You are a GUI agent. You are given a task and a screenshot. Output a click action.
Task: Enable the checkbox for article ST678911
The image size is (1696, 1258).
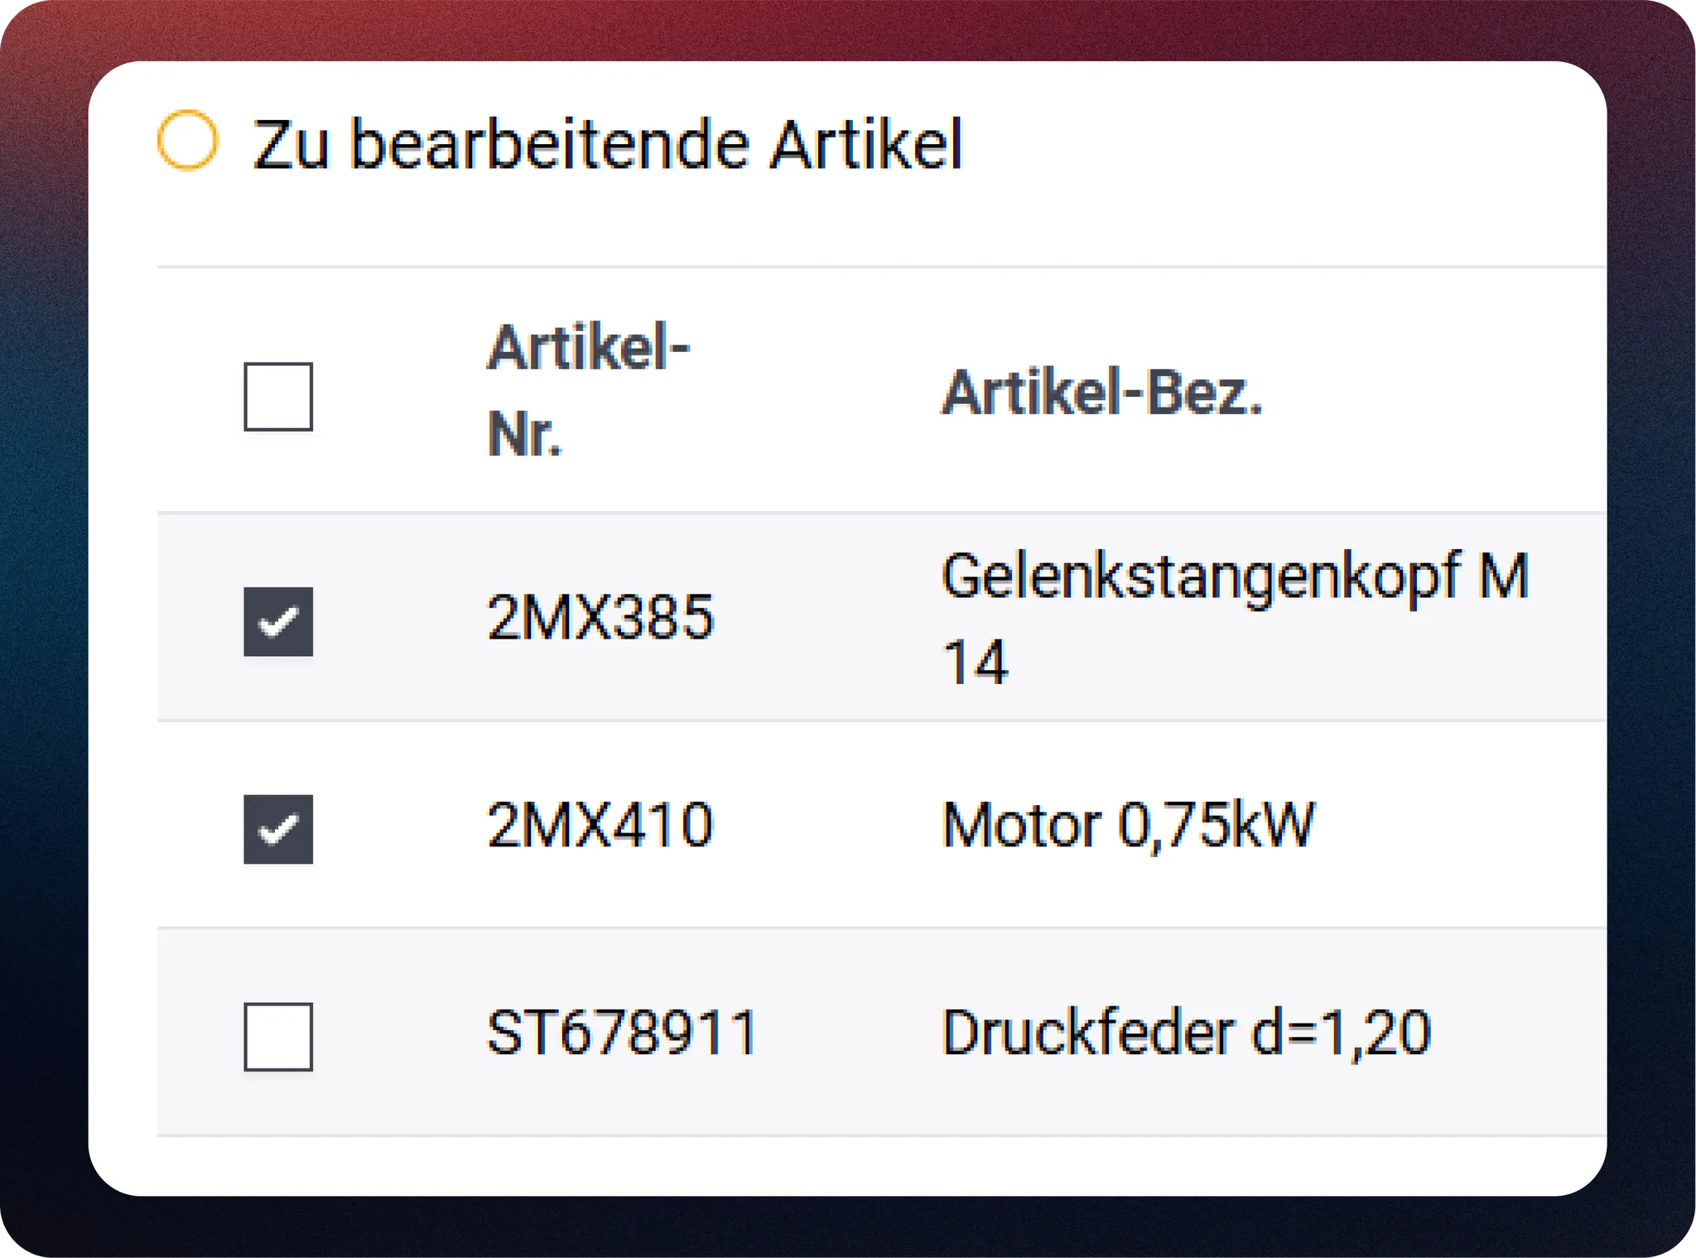tap(278, 1037)
